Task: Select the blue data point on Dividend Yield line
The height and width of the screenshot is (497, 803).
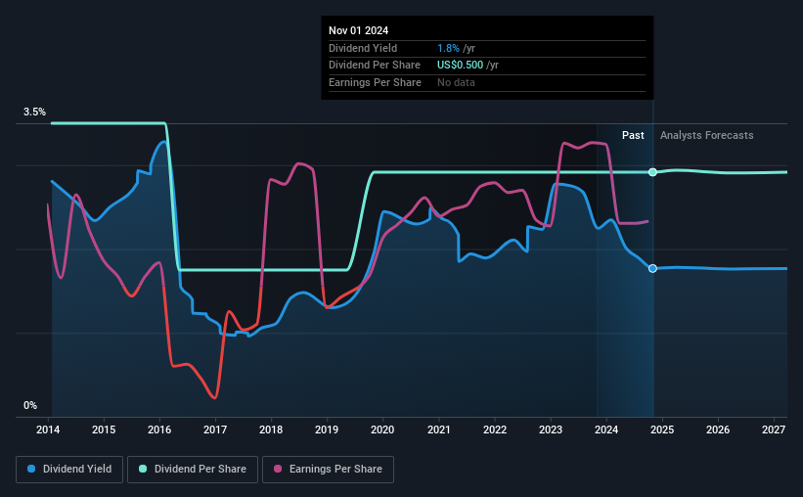Action: coord(652,268)
